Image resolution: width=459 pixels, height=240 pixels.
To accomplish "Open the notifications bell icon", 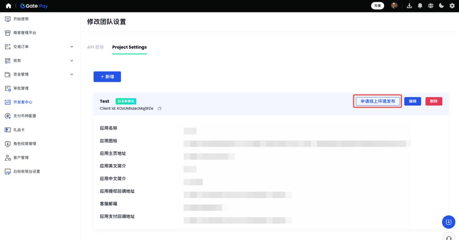I will [x=420, y=6].
